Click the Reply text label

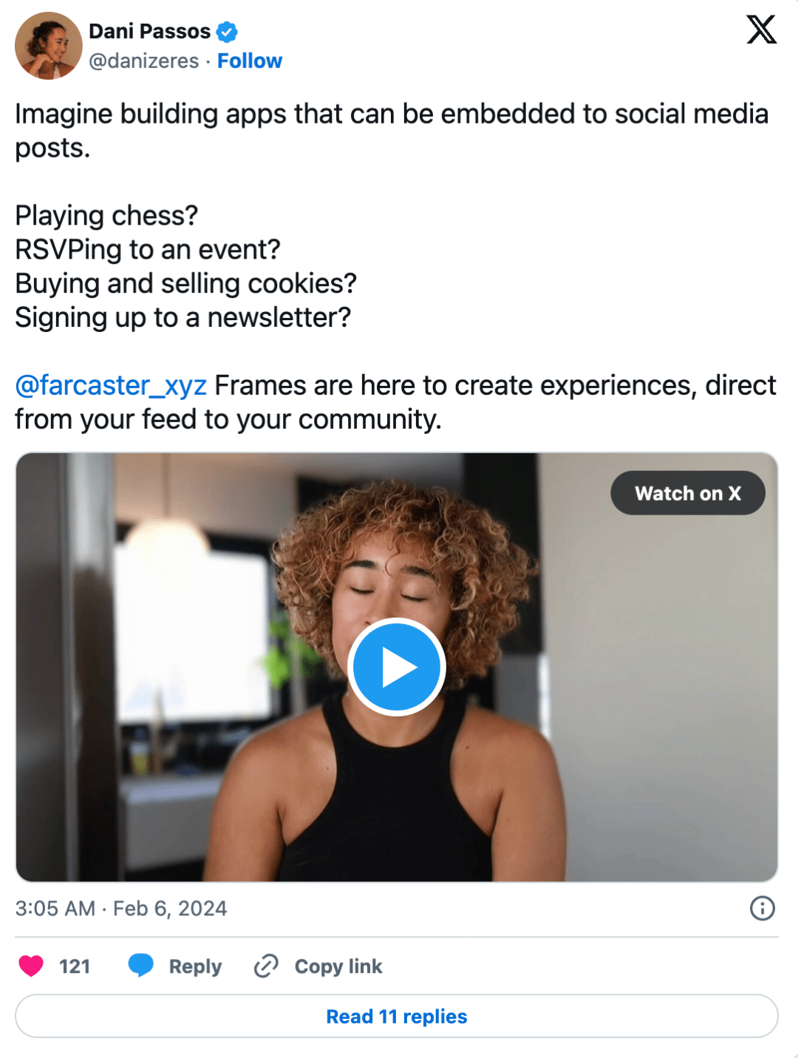coord(195,966)
